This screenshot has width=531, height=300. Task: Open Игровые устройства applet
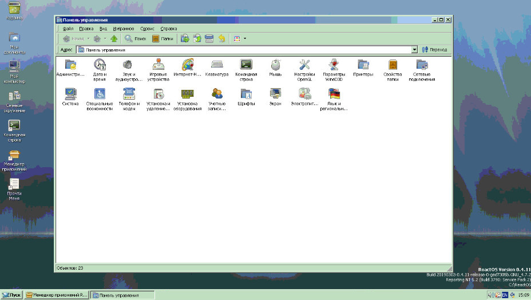click(158, 70)
